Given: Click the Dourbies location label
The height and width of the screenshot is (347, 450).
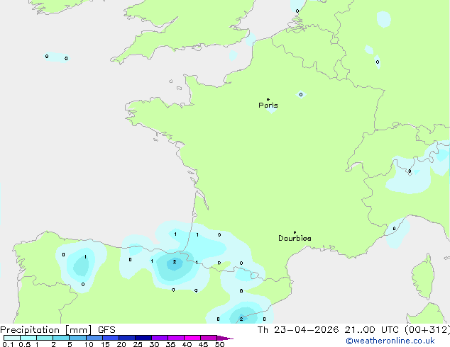Looking at the screenshot, I should (295, 238).
